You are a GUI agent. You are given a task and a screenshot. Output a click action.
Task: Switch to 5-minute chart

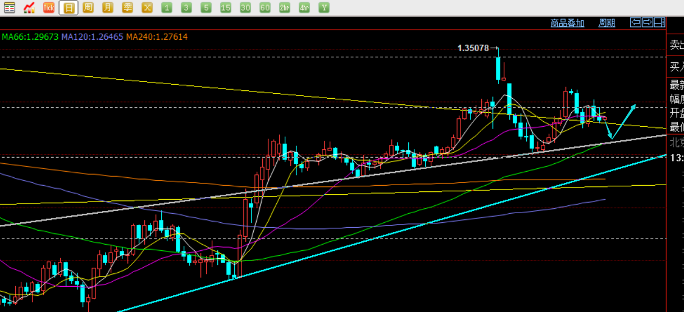tap(206, 8)
